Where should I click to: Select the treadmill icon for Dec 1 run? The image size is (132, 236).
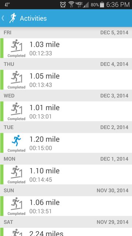(16, 172)
